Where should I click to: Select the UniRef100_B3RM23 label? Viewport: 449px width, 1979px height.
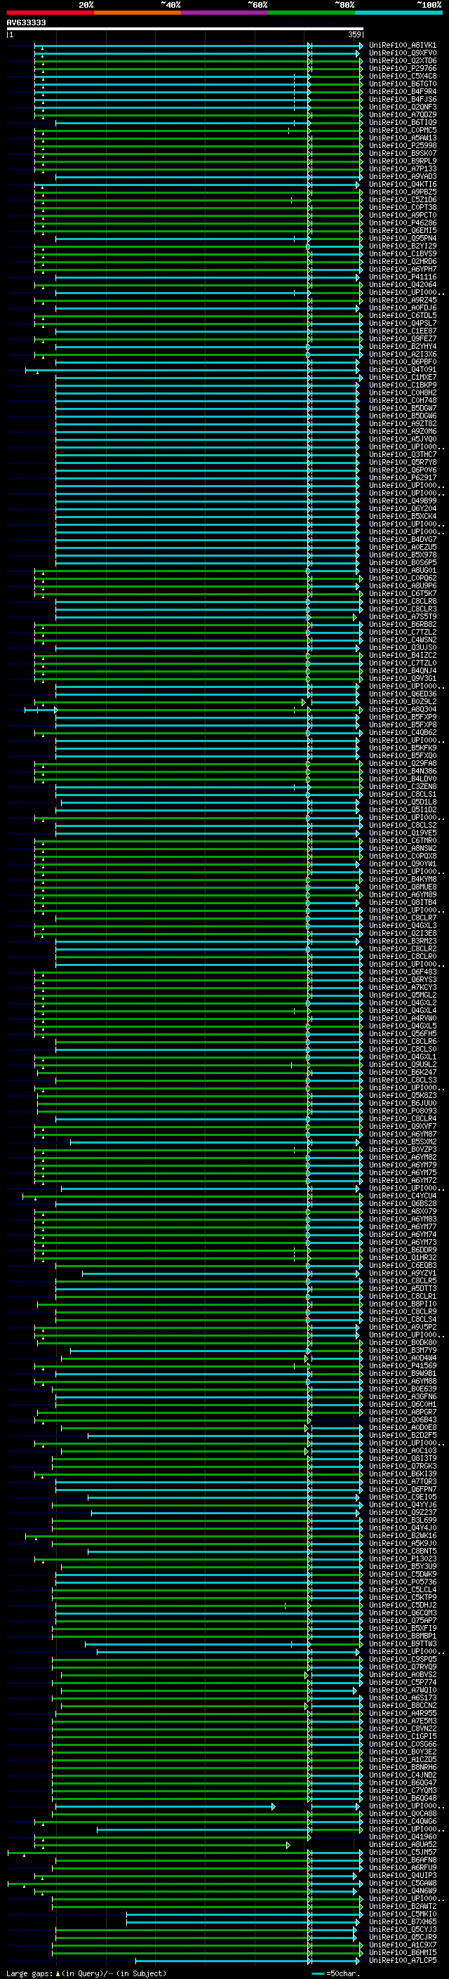(x=402, y=941)
